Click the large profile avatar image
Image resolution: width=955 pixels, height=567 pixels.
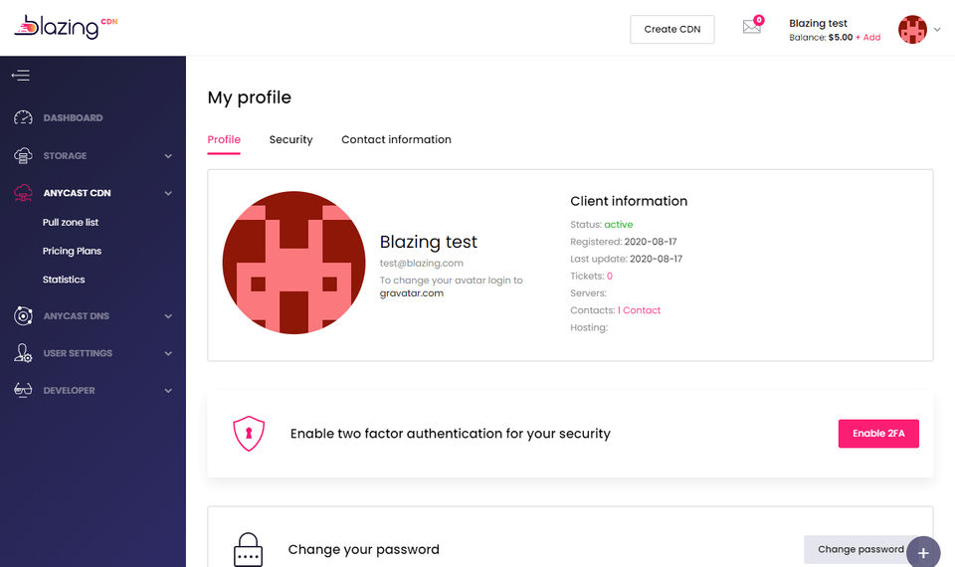293,263
